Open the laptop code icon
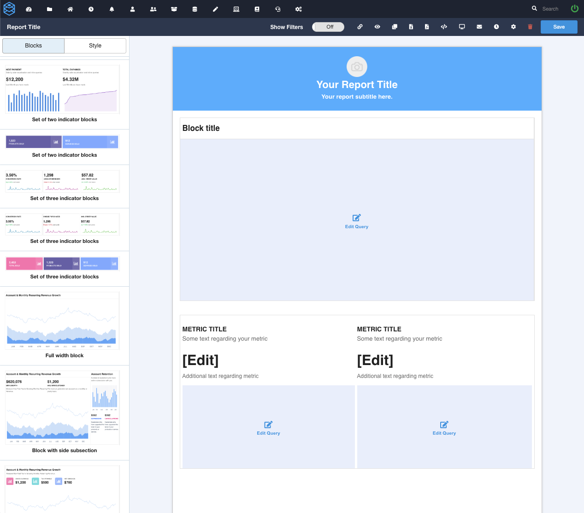 click(236, 9)
